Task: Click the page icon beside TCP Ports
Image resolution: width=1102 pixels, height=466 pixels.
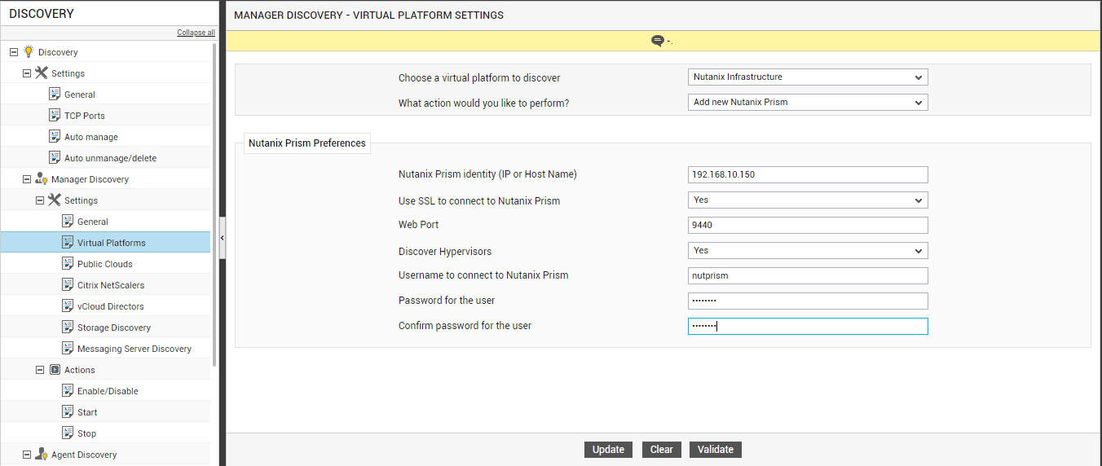Action: point(55,115)
